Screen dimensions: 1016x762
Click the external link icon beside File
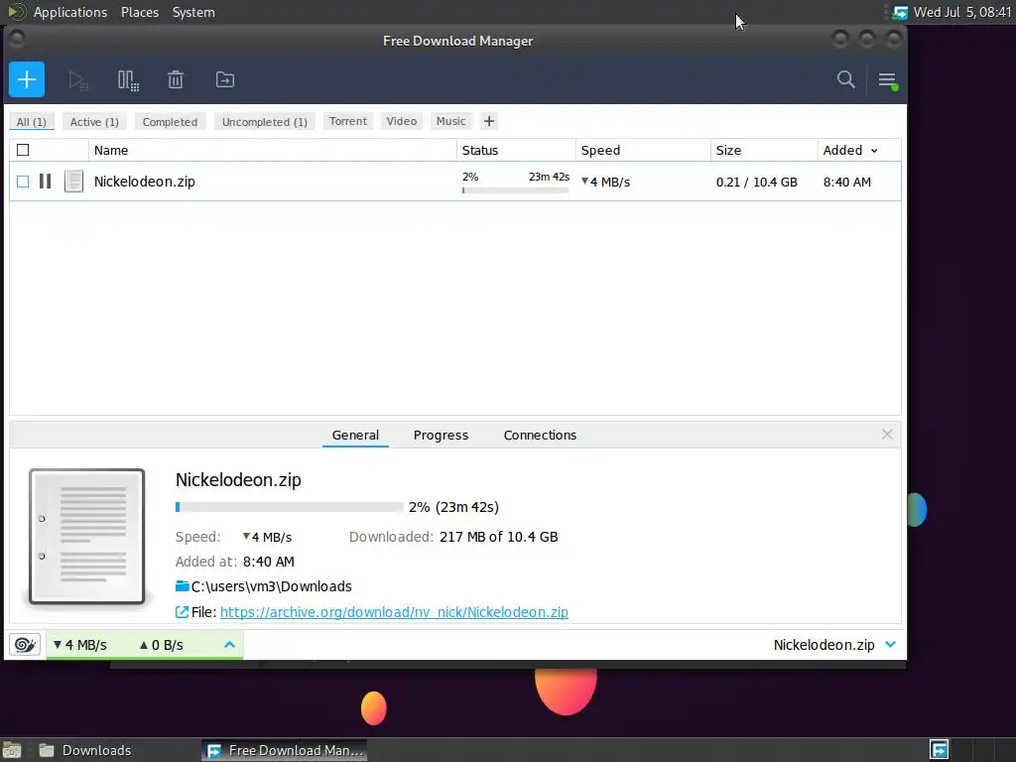[x=183, y=611]
